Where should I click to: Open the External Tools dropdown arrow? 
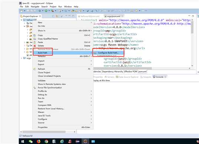56,11
